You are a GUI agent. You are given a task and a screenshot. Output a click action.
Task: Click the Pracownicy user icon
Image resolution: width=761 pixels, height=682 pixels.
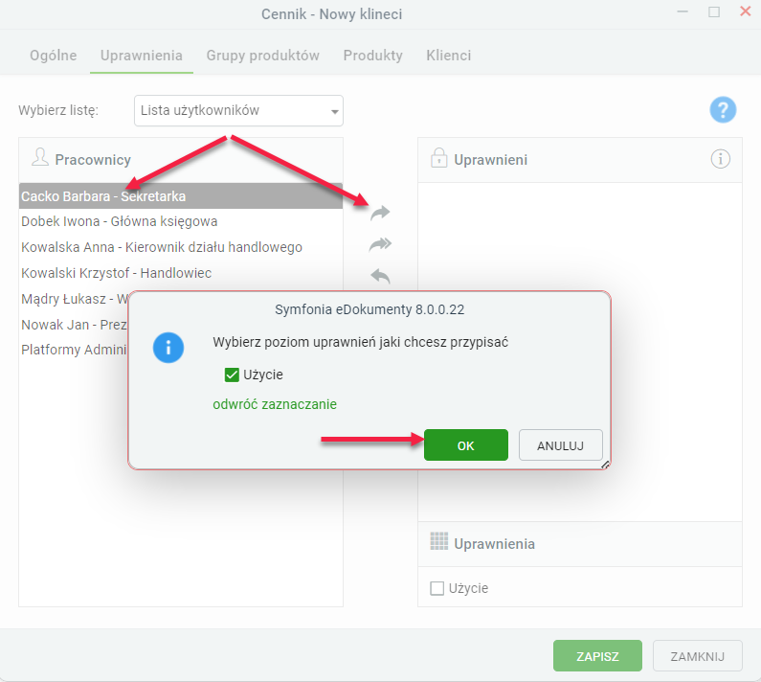coord(40,157)
